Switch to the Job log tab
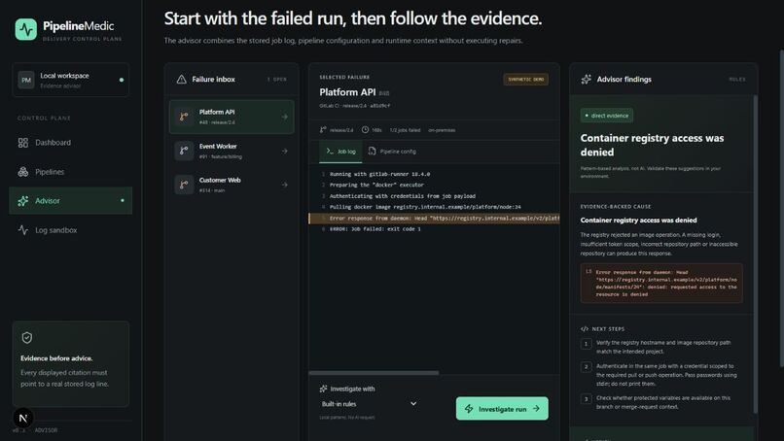The width and height of the screenshot is (784, 441). (x=340, y=152)
